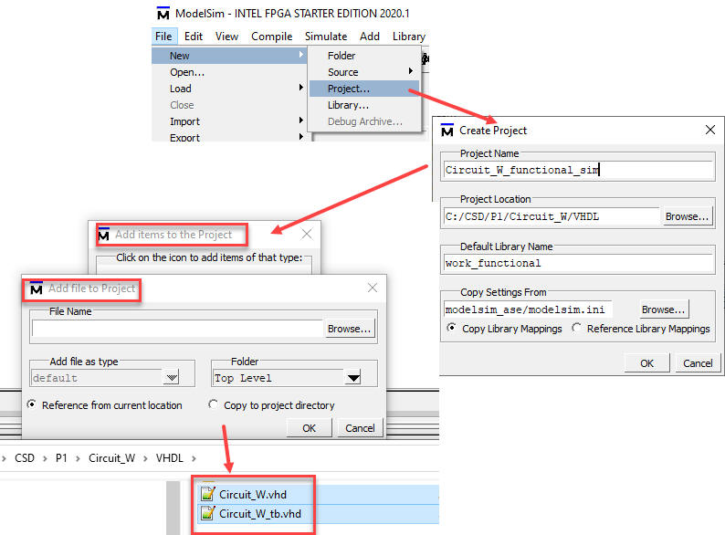Edit the Copy Settings From path
The width and height of the screenshot is (725, 535).
coord(528,309)
